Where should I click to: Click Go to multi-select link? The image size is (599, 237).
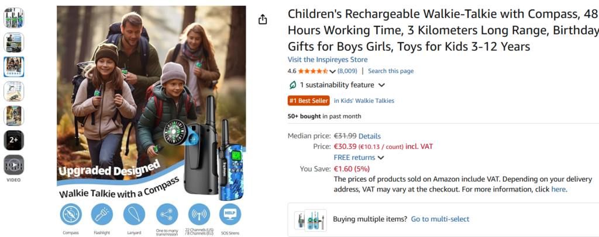440,219
